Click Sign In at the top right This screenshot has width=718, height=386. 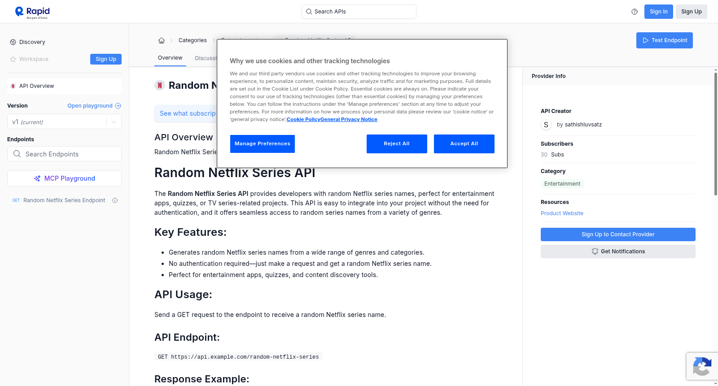658,12
